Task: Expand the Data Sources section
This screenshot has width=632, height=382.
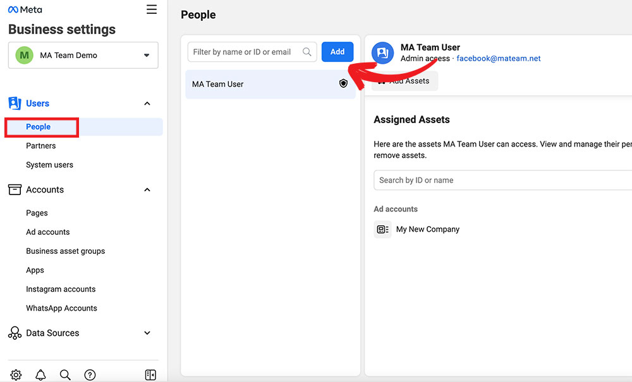Action: click(147, 333)
